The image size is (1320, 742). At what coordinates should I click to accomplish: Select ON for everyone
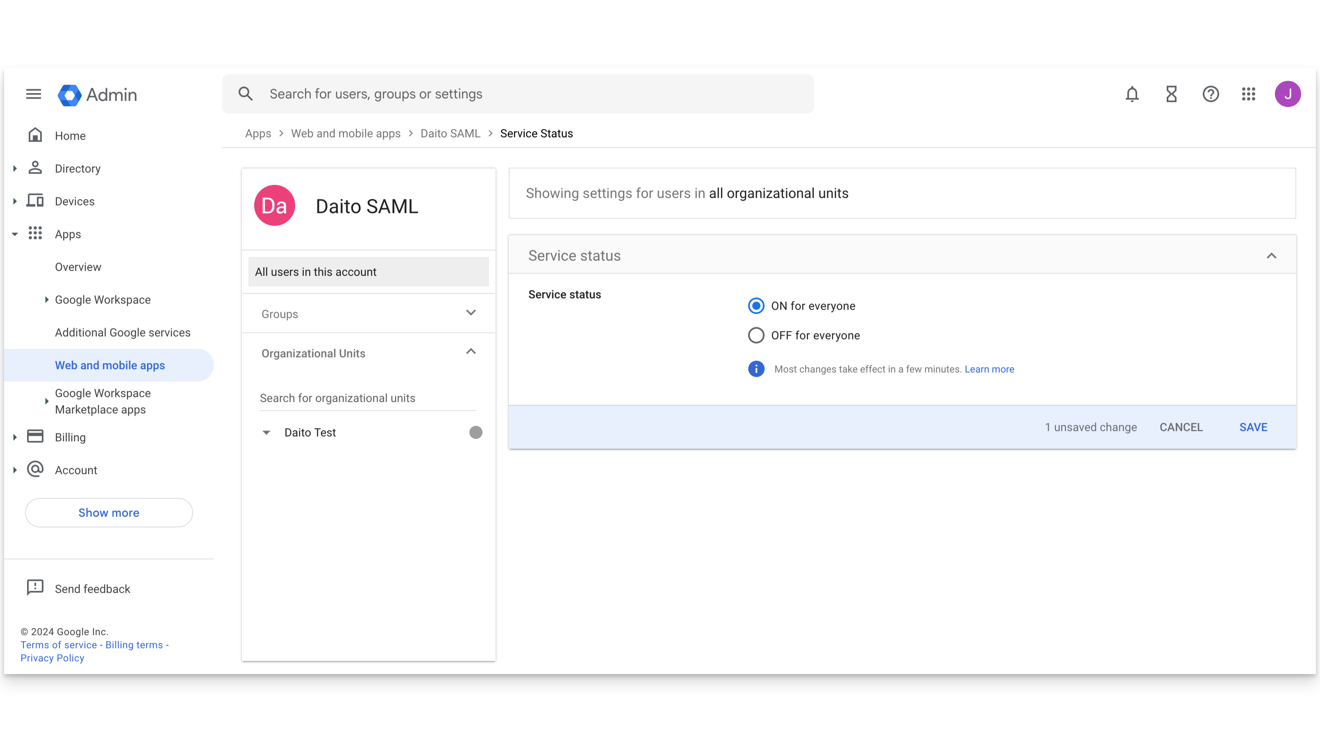coord(756,306)
